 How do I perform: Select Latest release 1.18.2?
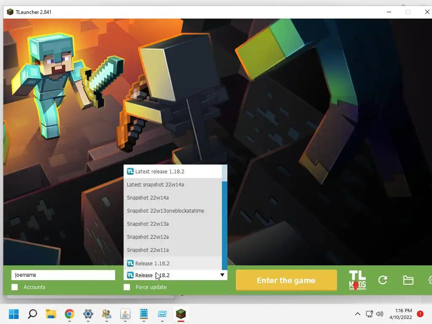173,171
